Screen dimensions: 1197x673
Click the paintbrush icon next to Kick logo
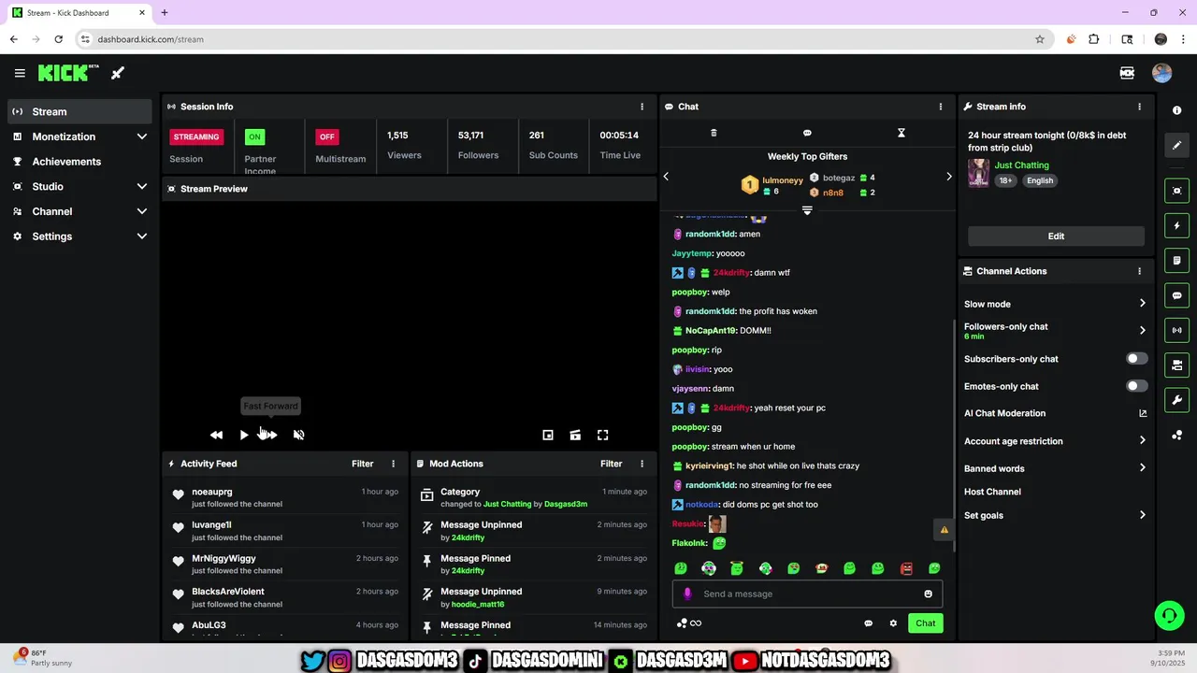click(x=118, y=73)
